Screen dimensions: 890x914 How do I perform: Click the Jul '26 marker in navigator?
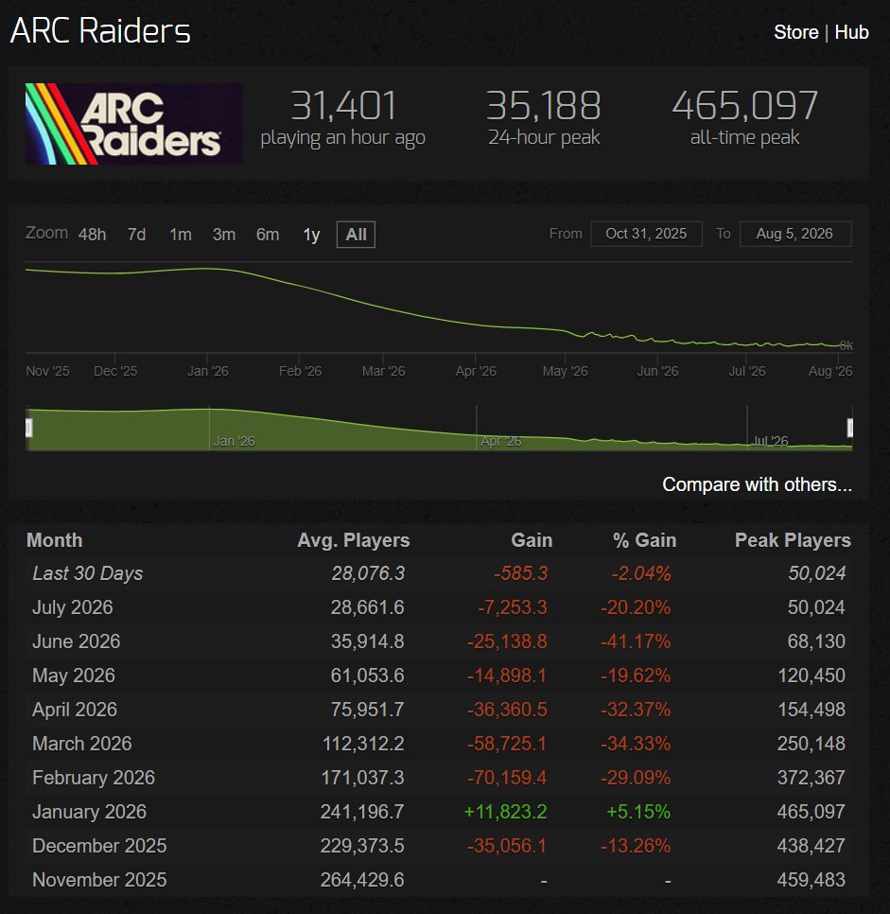pyautogui.click(x=769, y=441)
